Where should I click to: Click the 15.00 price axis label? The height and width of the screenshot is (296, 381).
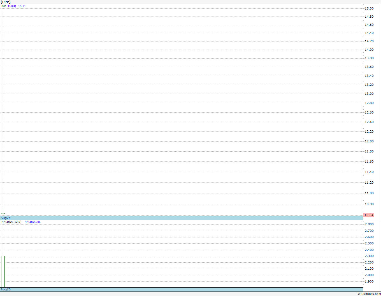tap(369, 8)
